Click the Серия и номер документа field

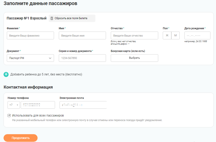coord(82,58)
